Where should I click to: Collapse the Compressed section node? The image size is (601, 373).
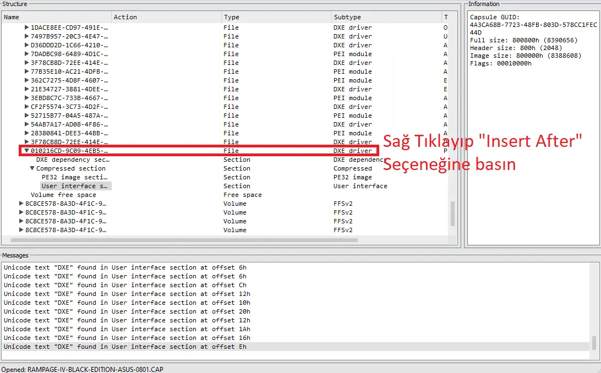coord(32,168)
